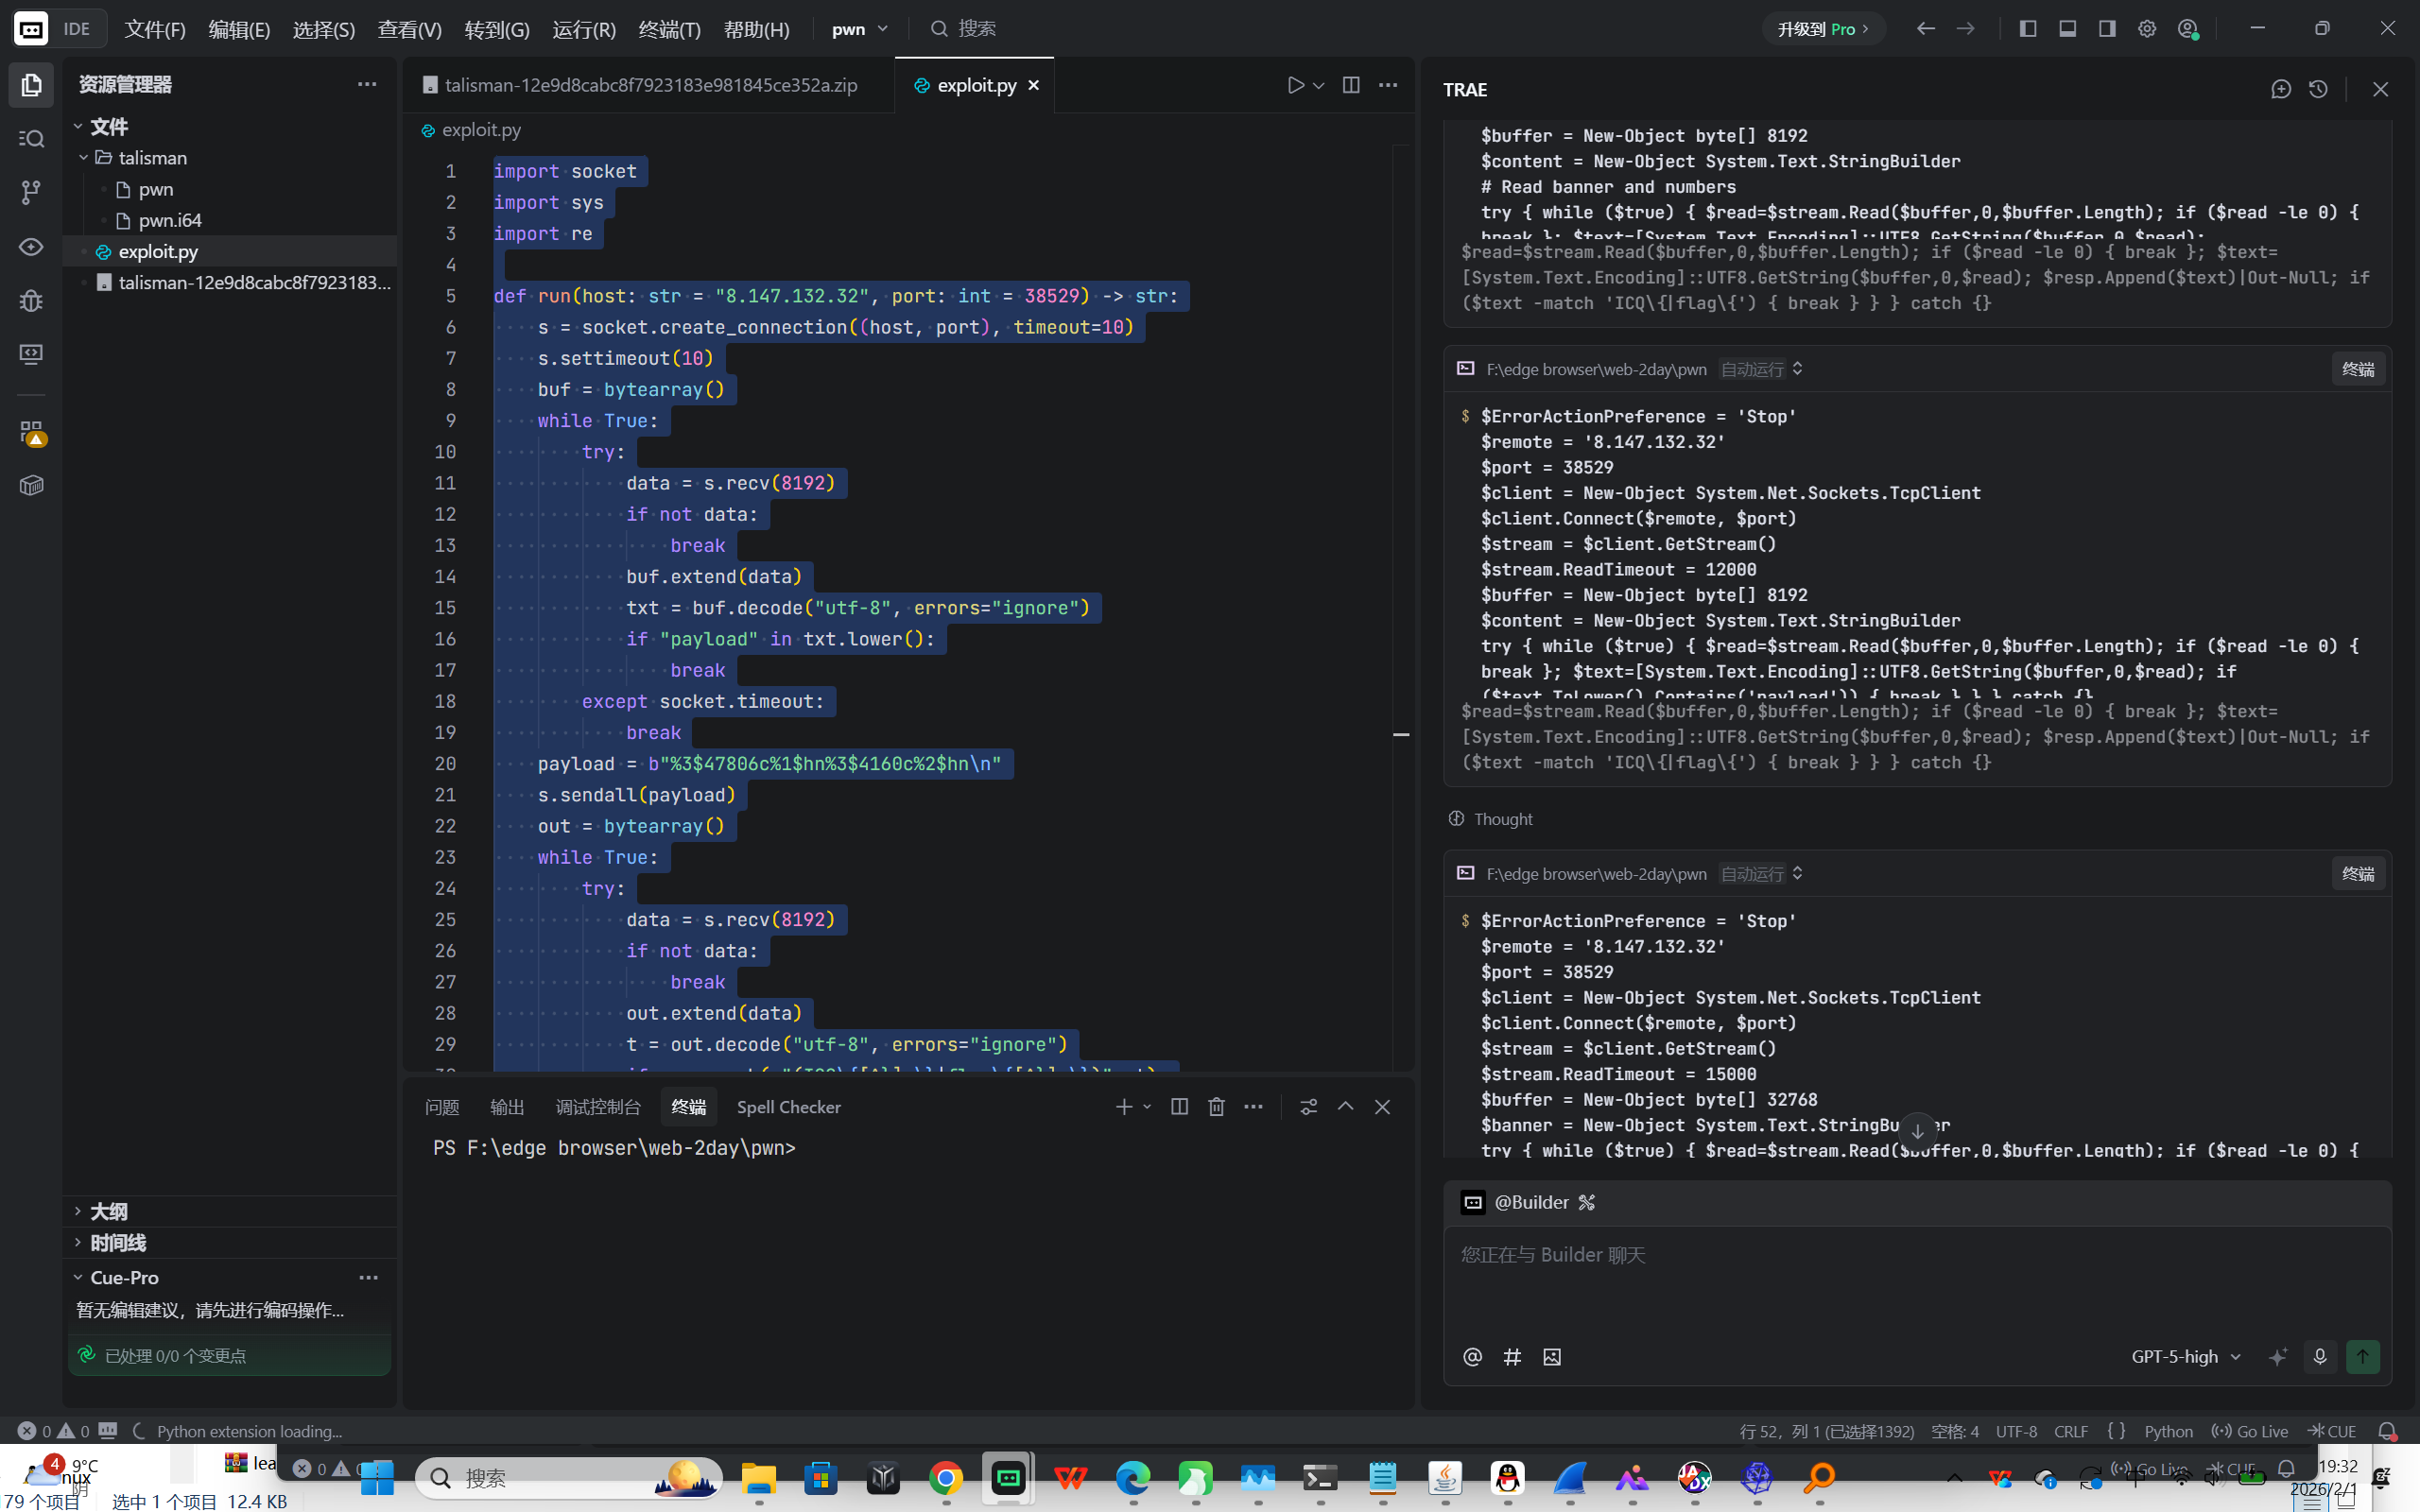Image resolution: width=2420 pixels, height=1512 pixels.
Task: Click the Run Python file play button
Action: tap(1295, 85)
